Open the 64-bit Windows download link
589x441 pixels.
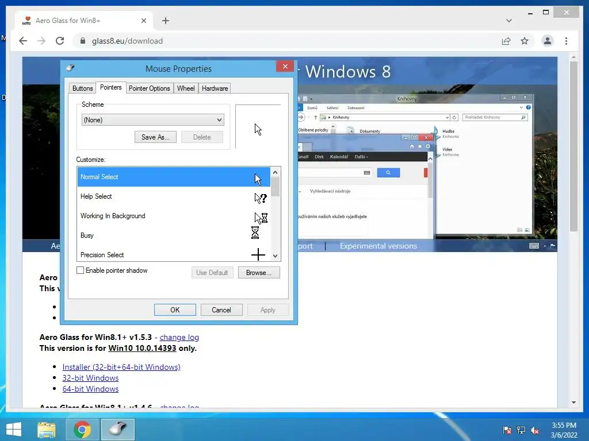click(x=90, y=389)
